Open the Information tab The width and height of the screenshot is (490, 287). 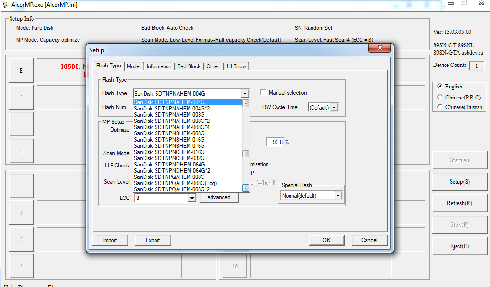pyautogui.click(x=159, y=66)
